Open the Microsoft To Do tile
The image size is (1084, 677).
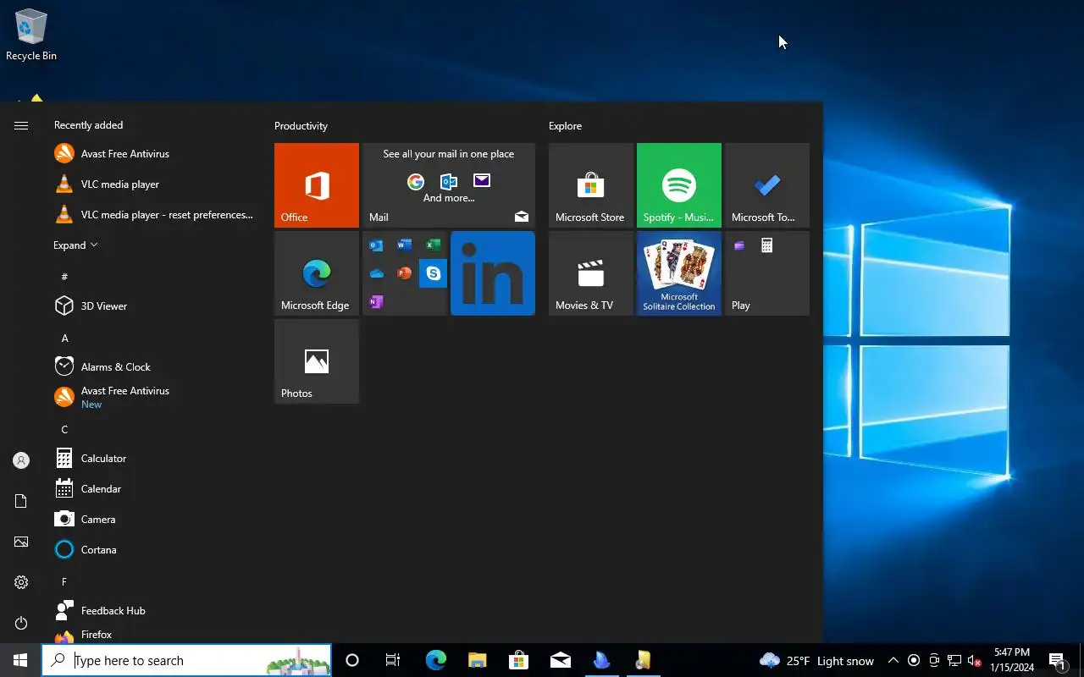pos(767,185)
